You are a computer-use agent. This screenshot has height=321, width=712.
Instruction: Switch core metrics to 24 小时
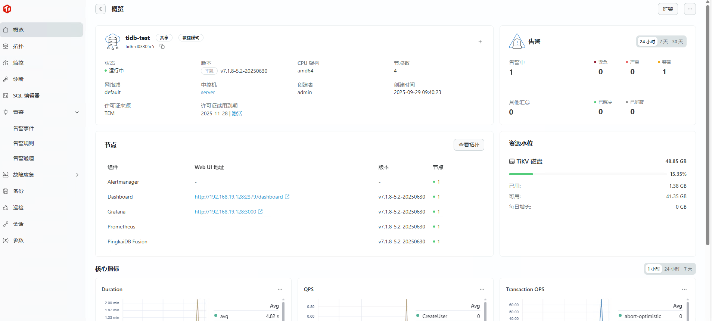(672, 269)
